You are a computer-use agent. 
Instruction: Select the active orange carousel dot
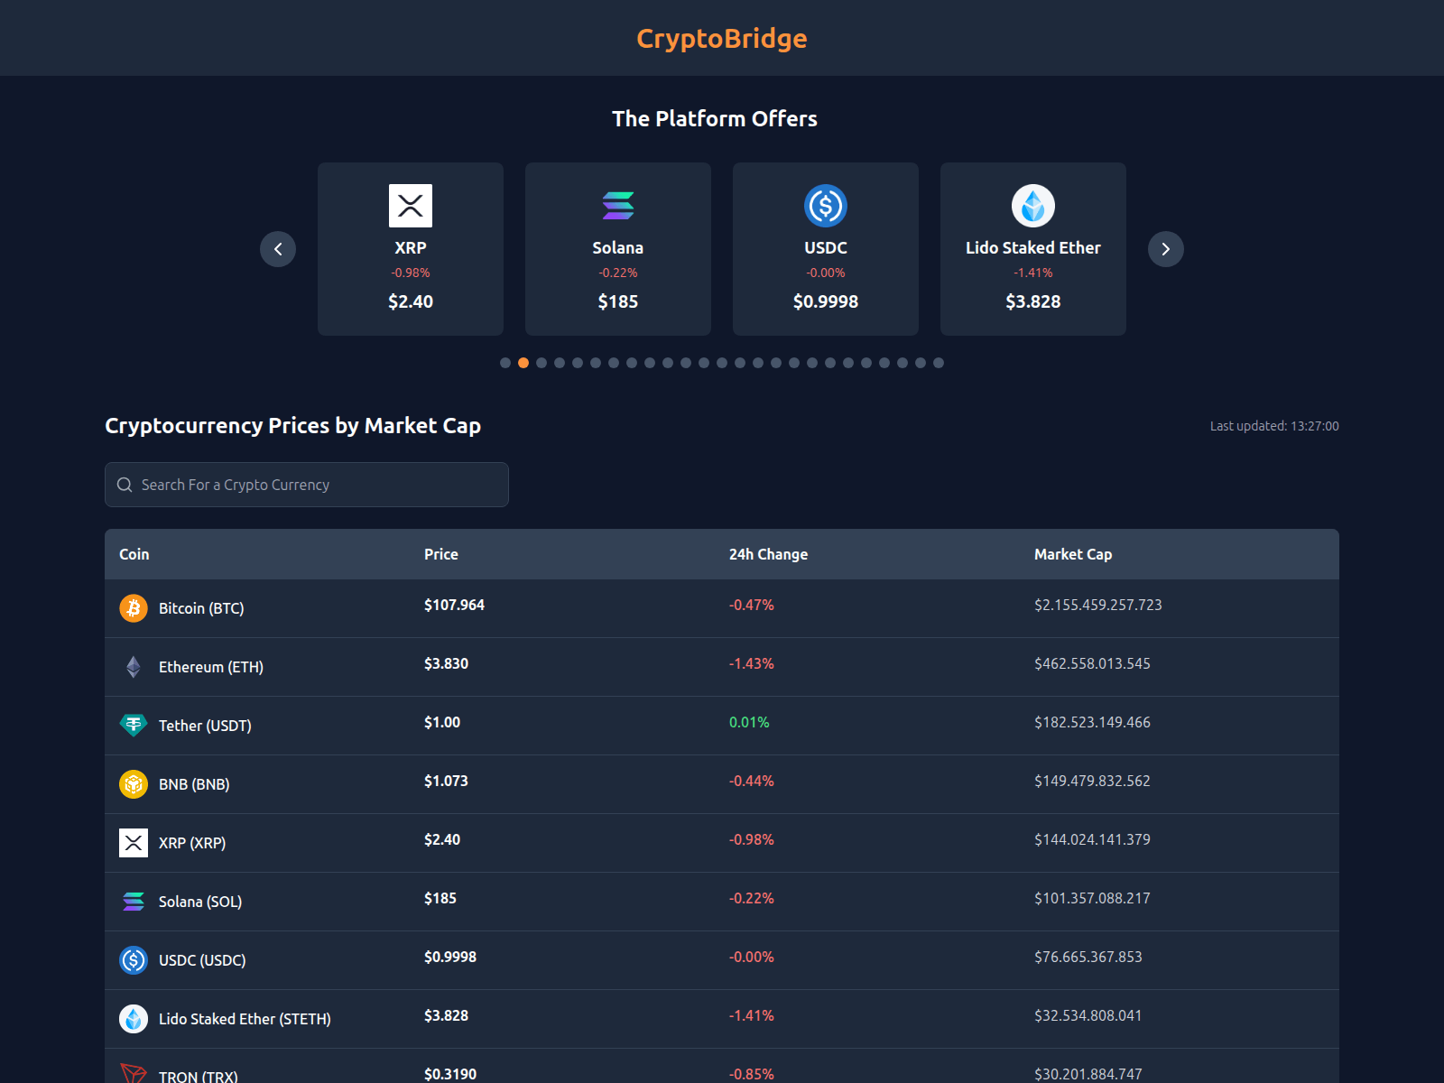(523, 363)
